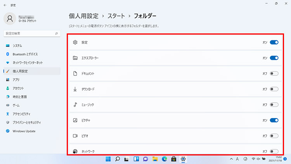Open ネットワークとインターネット settings
The height and width of the screenshot is (164, 291).
pos(28,63)
